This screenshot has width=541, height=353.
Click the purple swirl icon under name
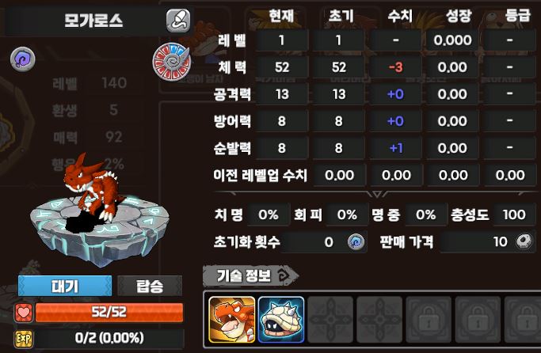(x=23, y=59)
